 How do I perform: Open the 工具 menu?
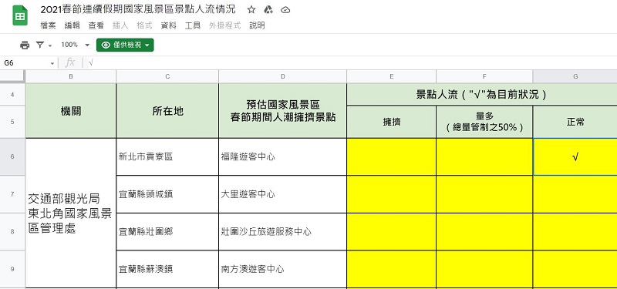click(x=192, y=25)
